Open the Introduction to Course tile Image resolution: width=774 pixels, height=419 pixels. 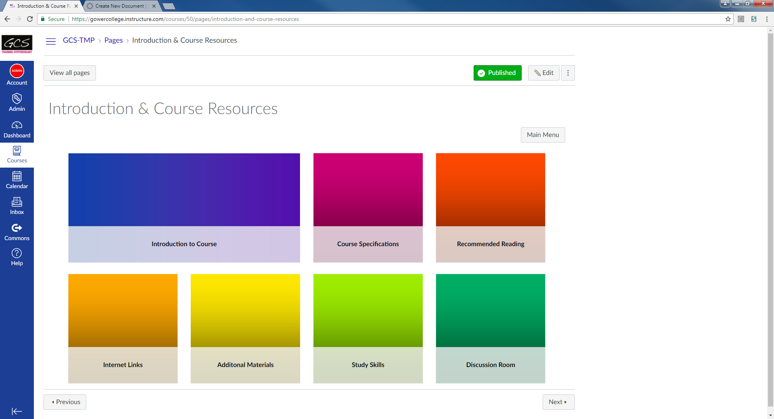pyautogui.click(x=184, y=207)
